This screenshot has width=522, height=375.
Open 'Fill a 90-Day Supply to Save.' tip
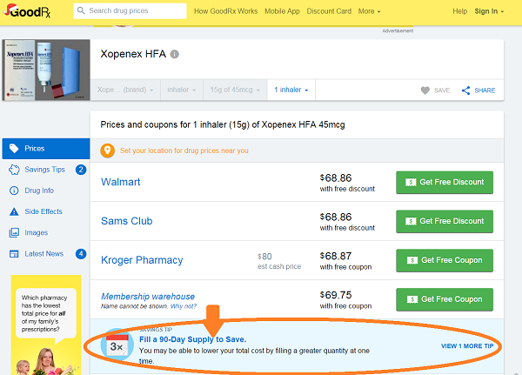pyautogui.click(x=192, y=339)
